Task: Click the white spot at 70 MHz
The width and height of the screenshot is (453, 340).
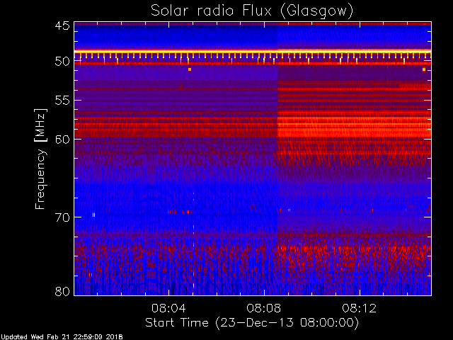Action: point(93,215)
